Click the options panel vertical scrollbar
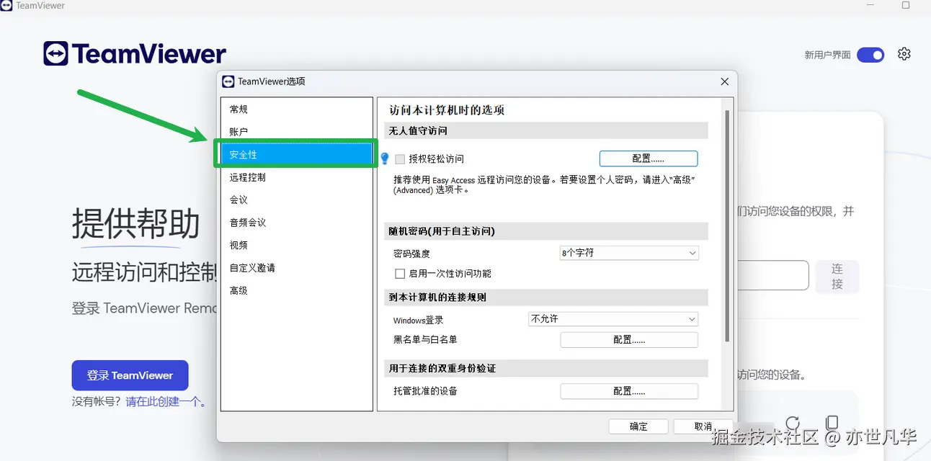The image size is (931, 461). point(727,226)
